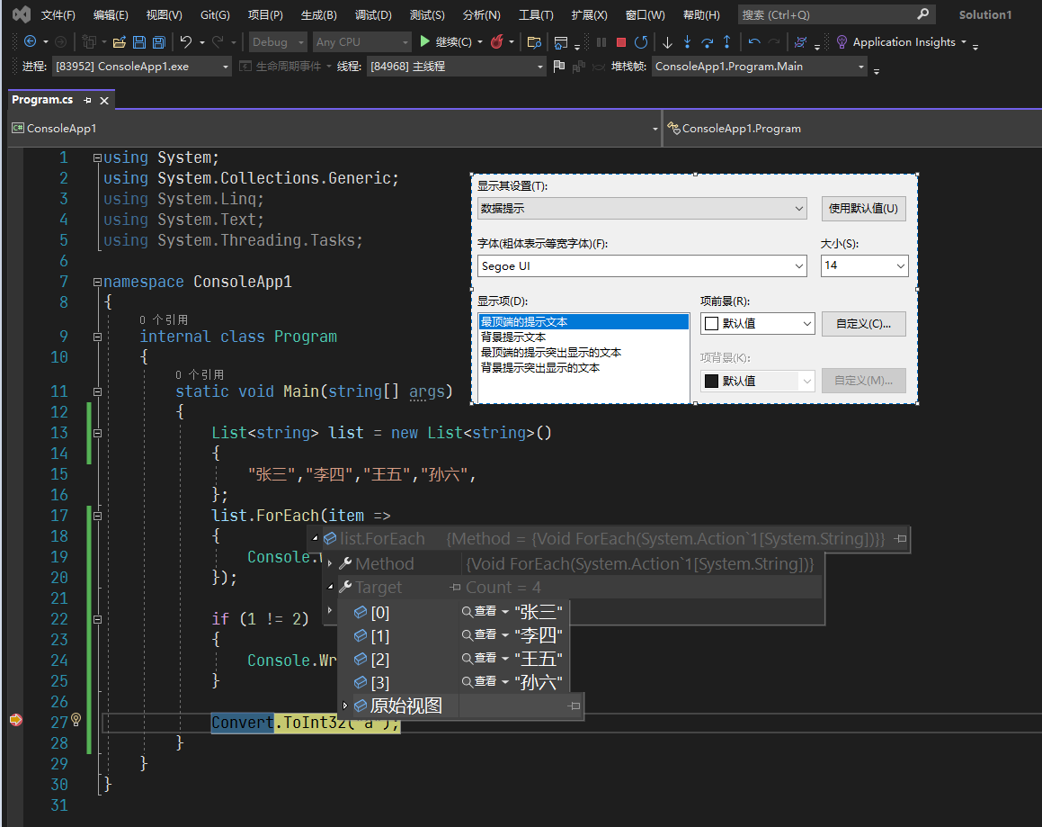This screenshot has width=1042, height=827.
Task: Click the Step Into arrow icon
Action: point(687,42)
